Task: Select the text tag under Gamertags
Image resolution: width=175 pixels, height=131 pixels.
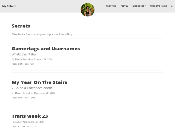Action: click(32, 64)
